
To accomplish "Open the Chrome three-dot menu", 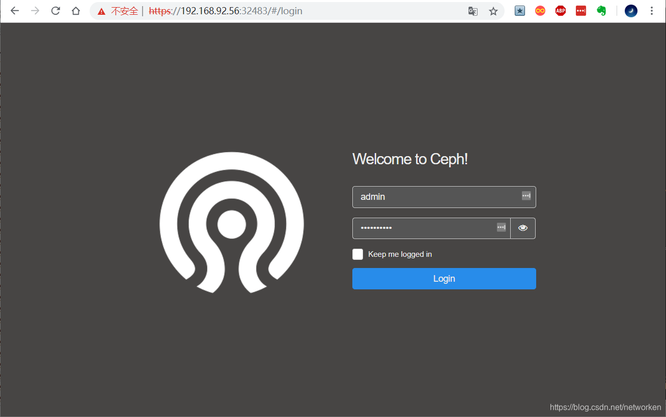I will click(x=652, y=11).
